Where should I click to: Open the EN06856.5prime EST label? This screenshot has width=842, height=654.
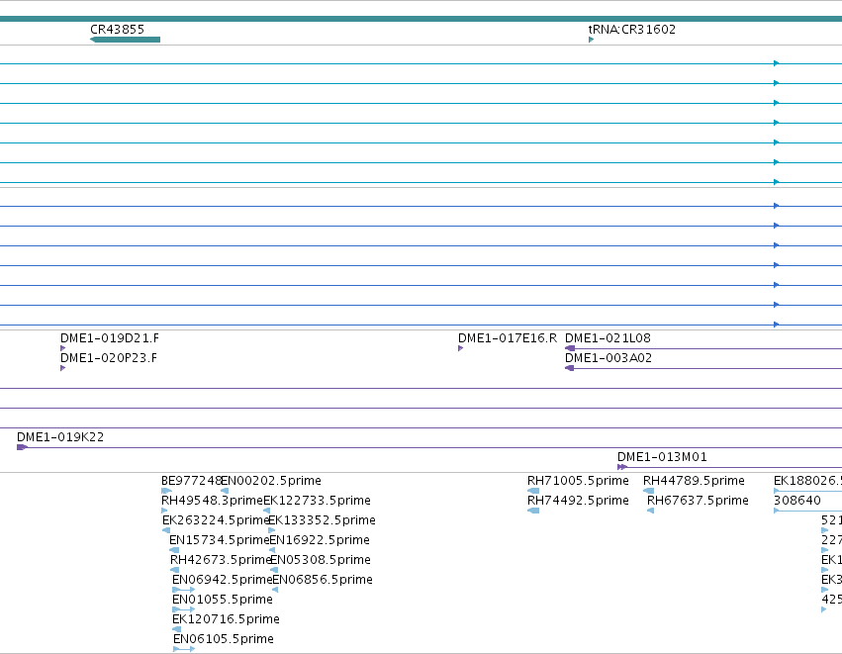click(x=323, y=580)
